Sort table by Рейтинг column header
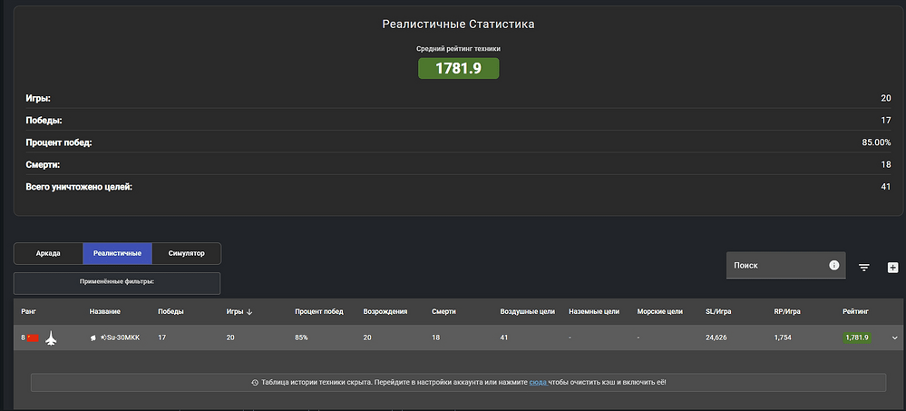This screenshot has width=906, height=411. click(x=855, y=311)
